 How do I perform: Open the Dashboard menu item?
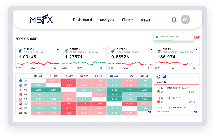point(82,20)
